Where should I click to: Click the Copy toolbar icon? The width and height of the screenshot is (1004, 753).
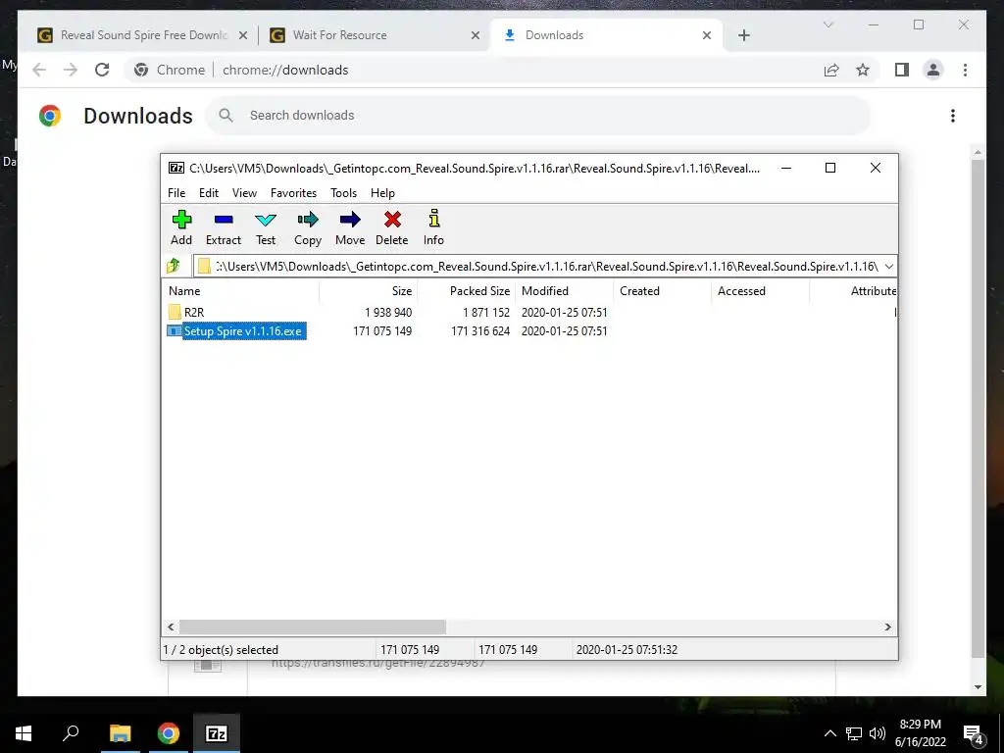[x=308, y=220]
